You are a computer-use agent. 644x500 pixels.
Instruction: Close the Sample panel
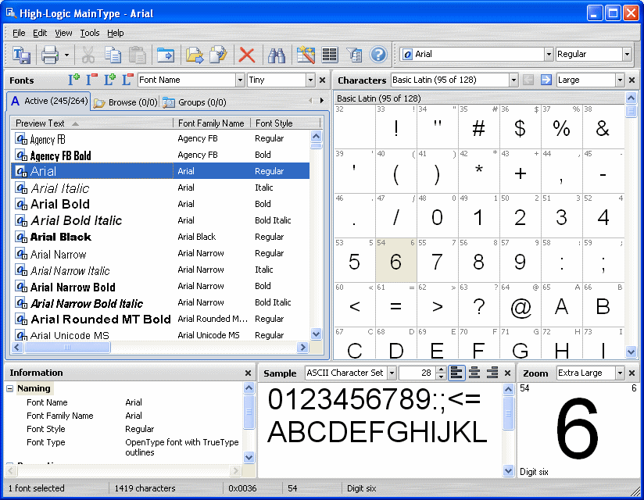tap(508, 373)
